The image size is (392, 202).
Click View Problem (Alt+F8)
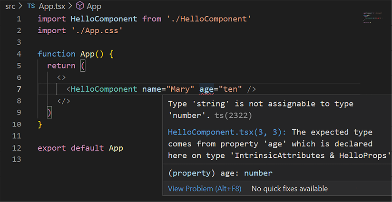point(205,189)
